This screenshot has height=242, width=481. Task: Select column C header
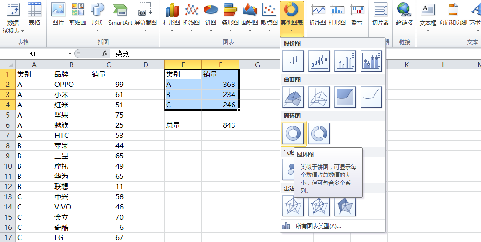pyautogui.click(x=108, y=65)
